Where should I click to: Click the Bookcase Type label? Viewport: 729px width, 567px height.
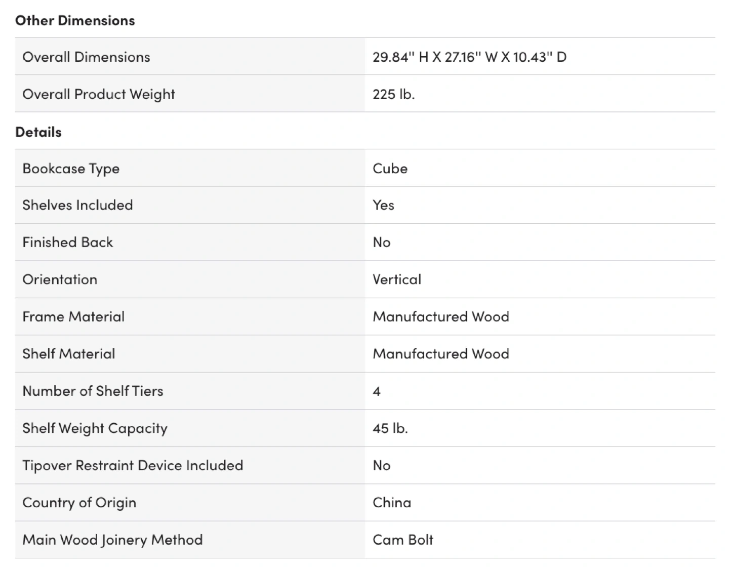pyautogui.click(x=71, y=168)
